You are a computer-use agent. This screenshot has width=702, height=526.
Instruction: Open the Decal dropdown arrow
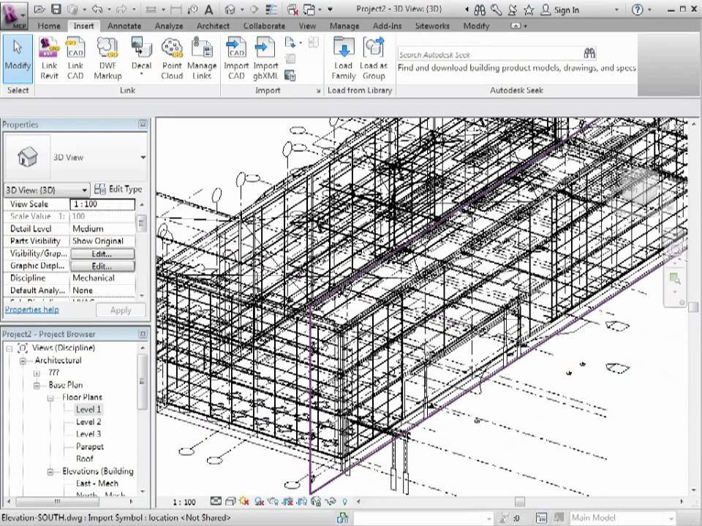[x=141, y=74]
